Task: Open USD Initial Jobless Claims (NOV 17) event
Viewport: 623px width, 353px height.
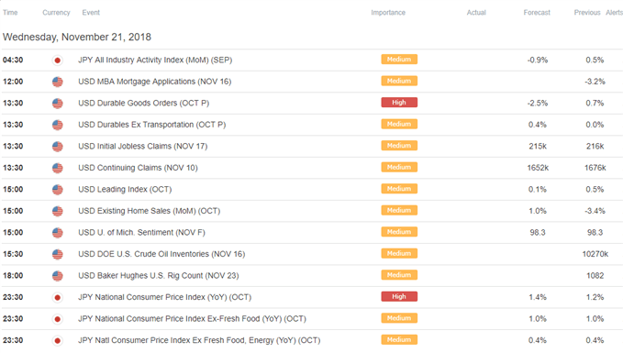Action: click(x=142, y=146)
